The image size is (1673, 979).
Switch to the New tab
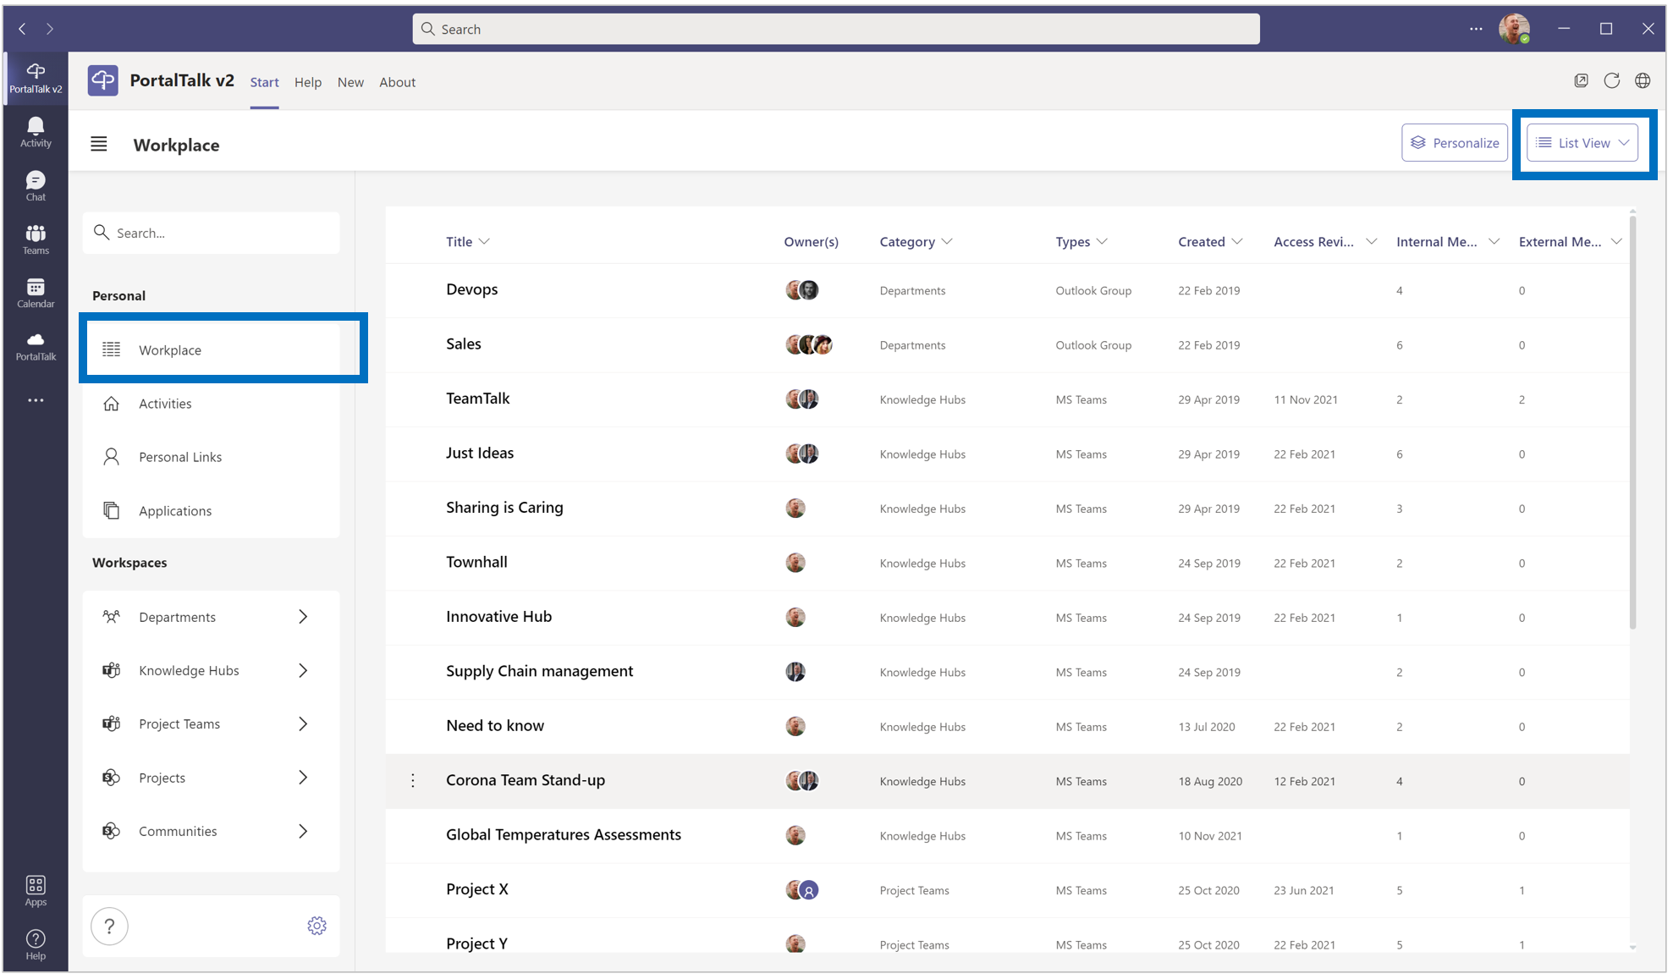[350, 82]
